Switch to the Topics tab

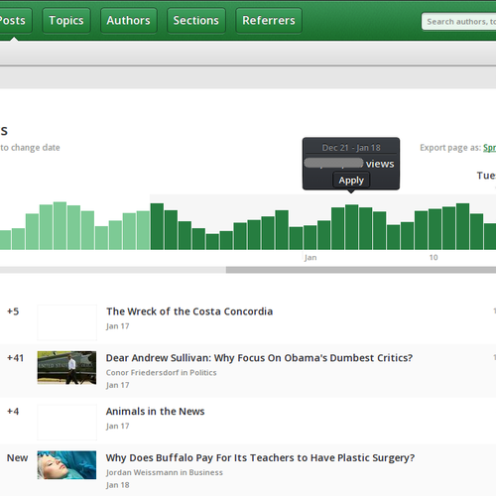[66, 21]
